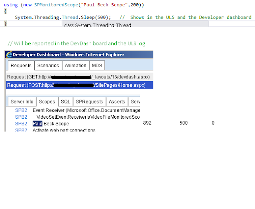The width and height of the screenshot is (255, 209).
Task: Open the Server Info tab
Action: point(22,102)
